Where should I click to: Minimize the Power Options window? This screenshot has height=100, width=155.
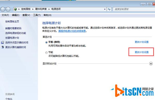tap(143, 4)
